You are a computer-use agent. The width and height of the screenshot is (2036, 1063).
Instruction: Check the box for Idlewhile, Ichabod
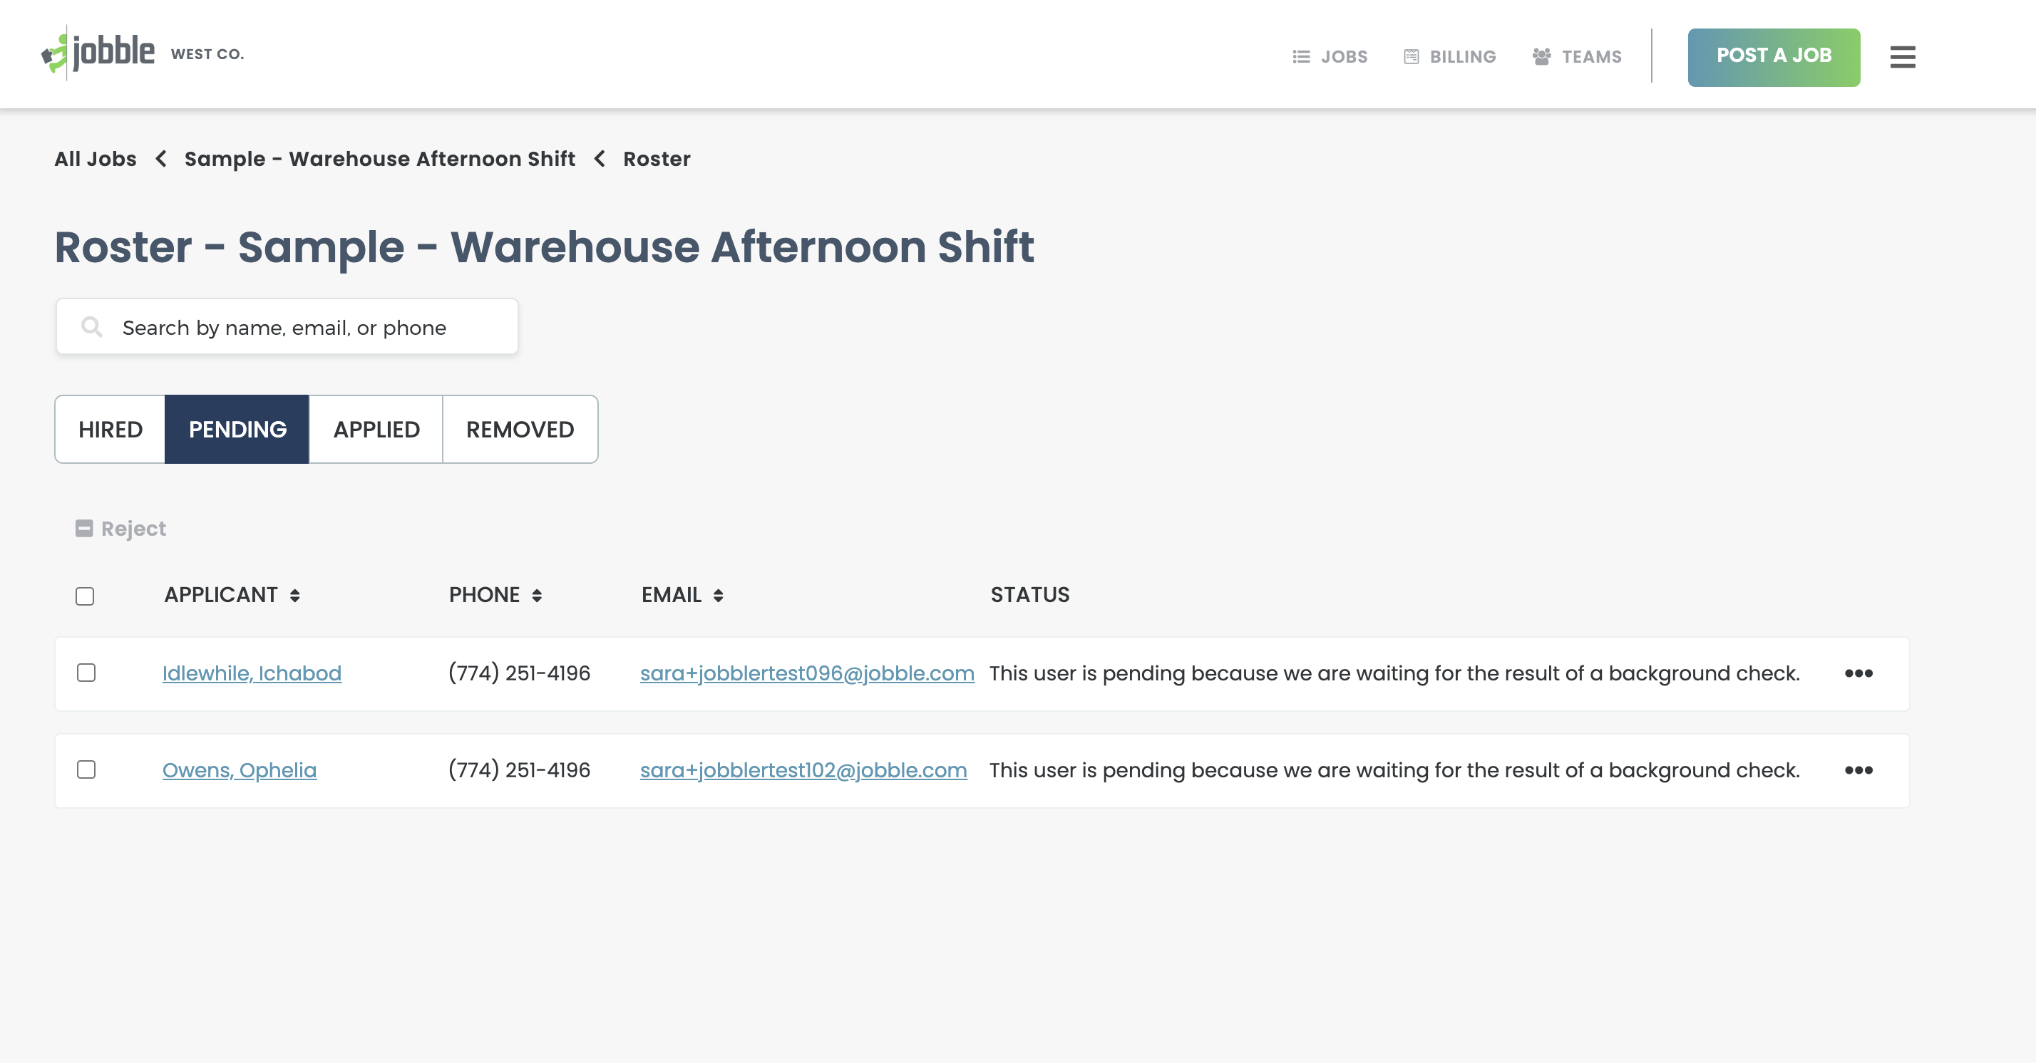(x=86, y=673)
